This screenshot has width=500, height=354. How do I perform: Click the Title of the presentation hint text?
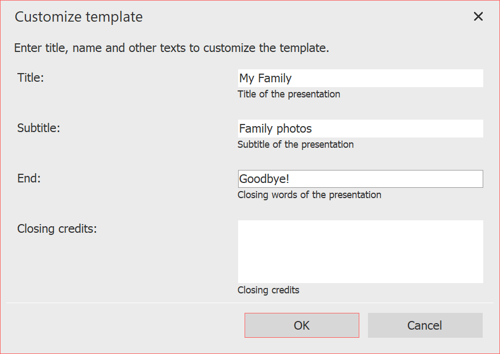click(x=289, y=94)
